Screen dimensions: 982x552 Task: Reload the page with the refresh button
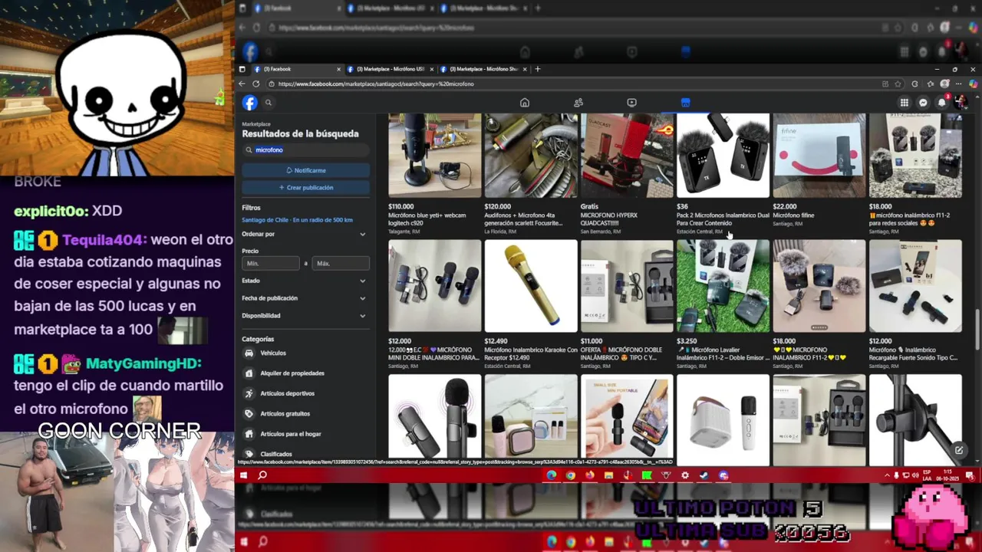pos(256,84)
